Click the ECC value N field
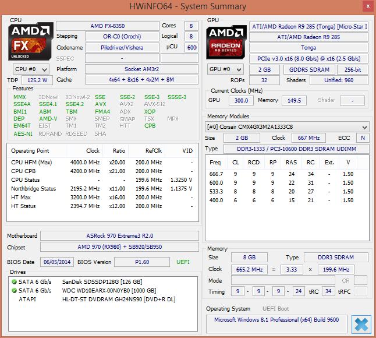Image resolution: width=376 pixels, height=338 pixels. point(363,138)
